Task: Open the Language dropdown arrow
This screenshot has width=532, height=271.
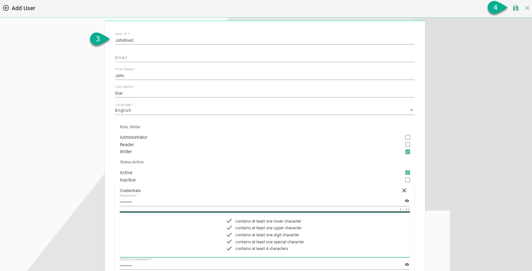Action: (x=411, y=111)
